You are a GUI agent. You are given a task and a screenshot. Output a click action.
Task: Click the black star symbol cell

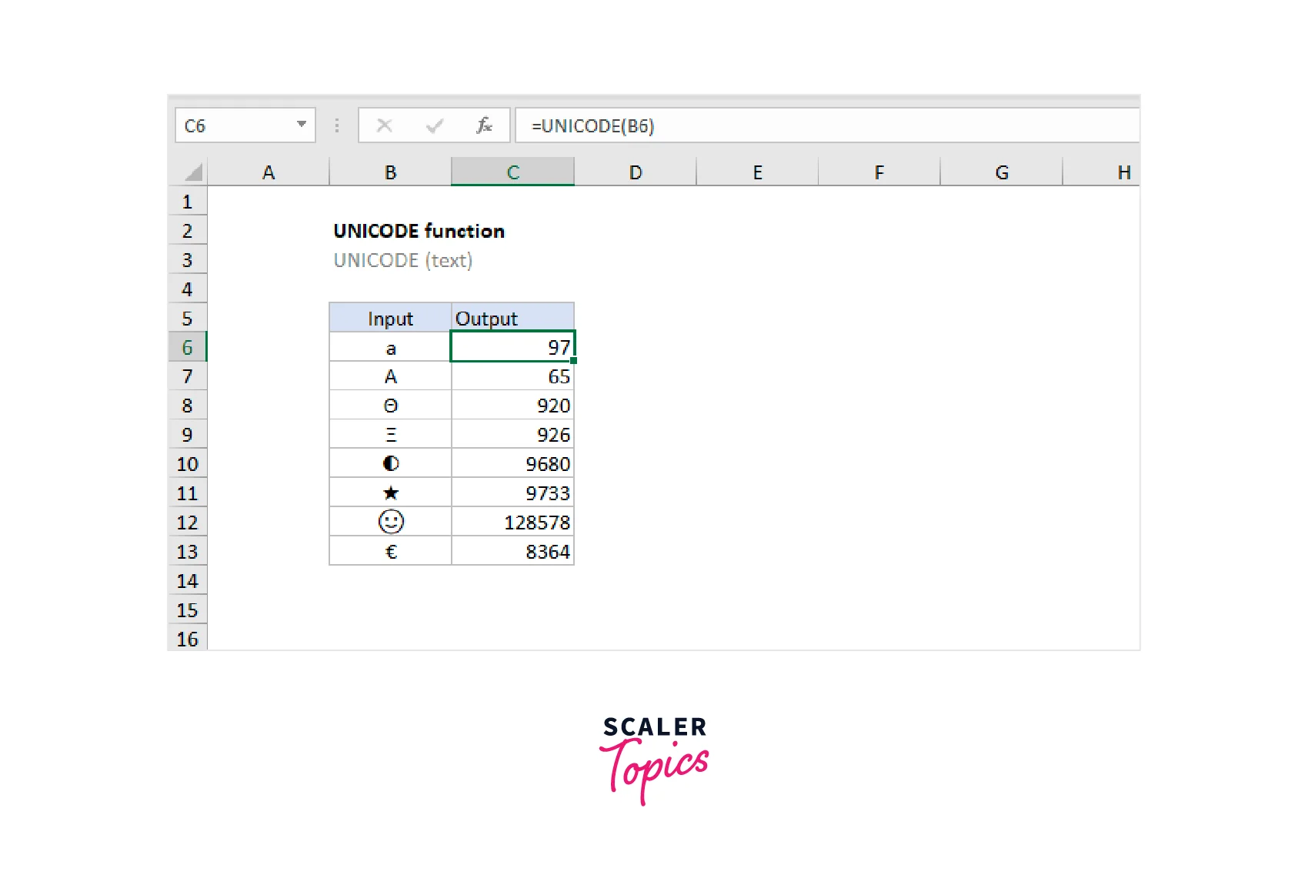[x=390, y=493]
